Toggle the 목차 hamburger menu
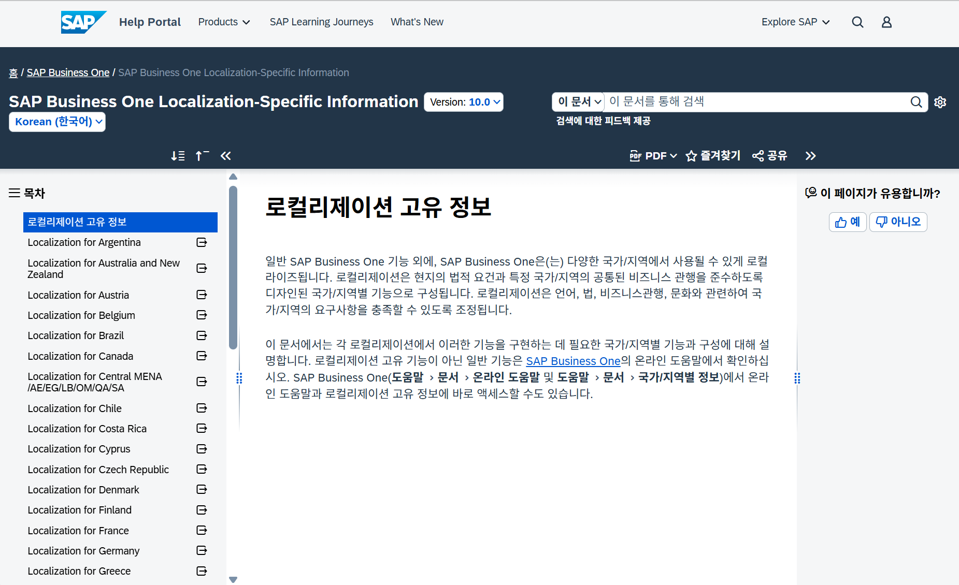959x585 pixels. [x=13, y=193]
